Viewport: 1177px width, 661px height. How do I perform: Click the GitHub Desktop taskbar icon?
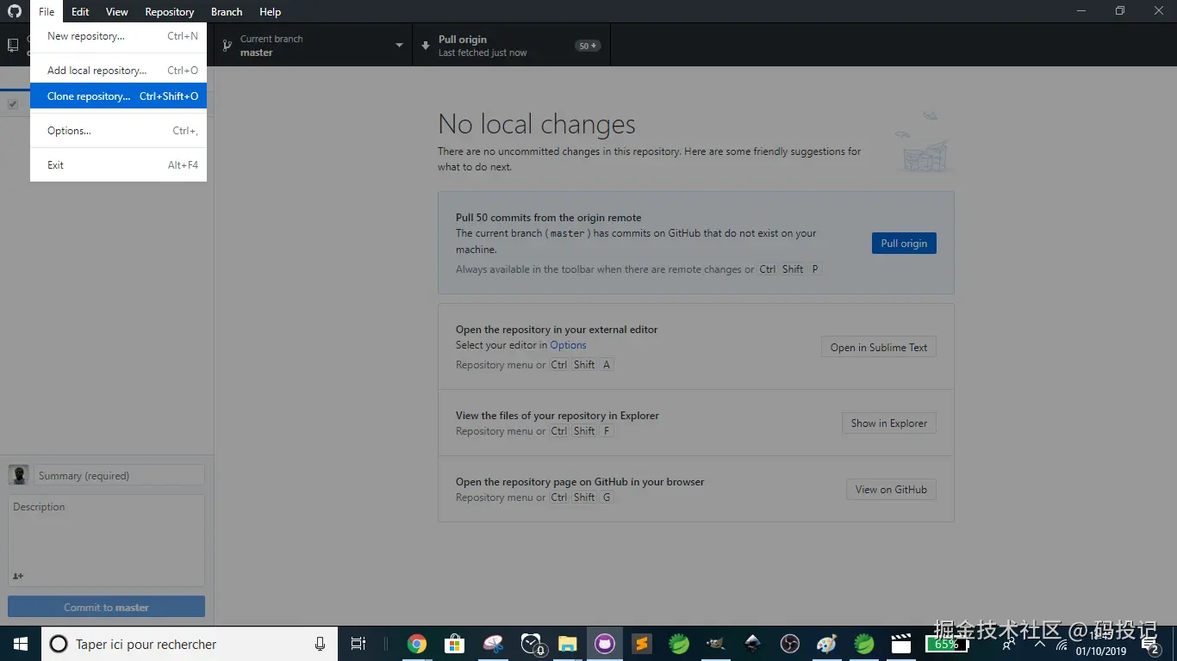click(x=605, y=644)
